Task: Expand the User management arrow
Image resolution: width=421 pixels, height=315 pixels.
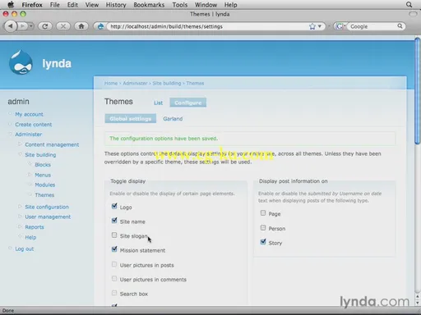Action: point(20,217)
